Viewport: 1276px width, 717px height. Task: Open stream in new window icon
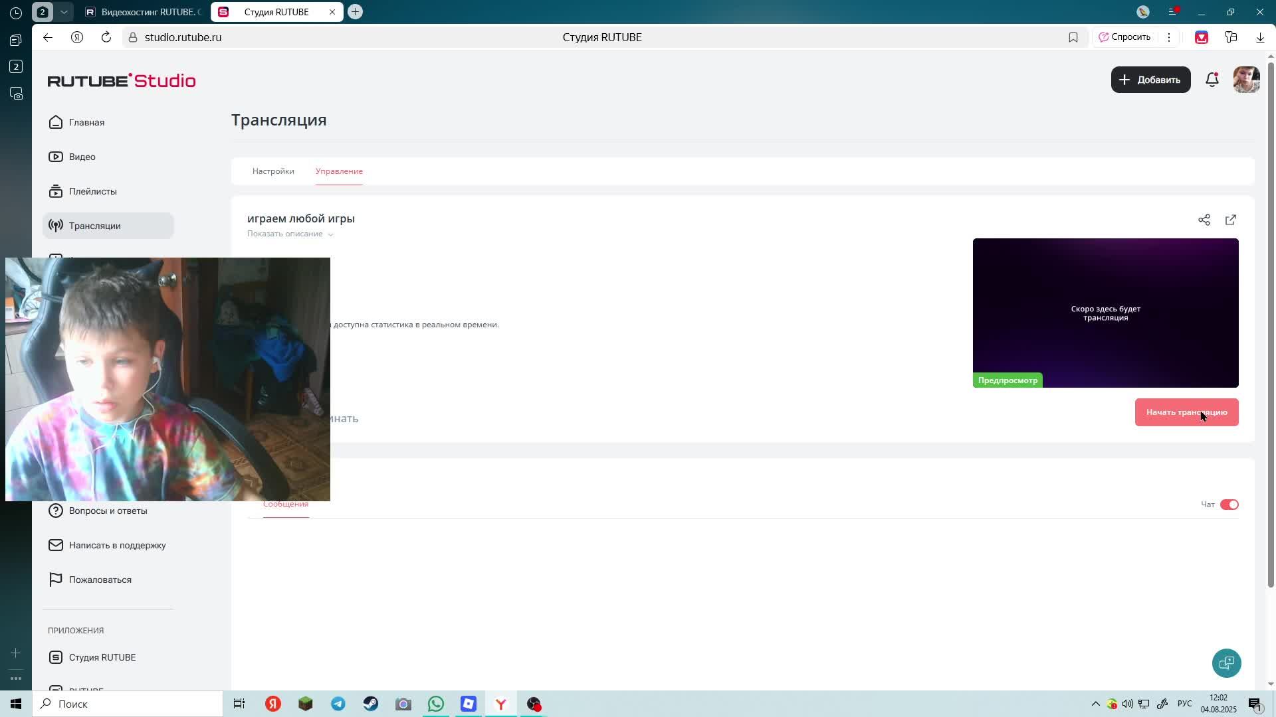(x=1230, y=220)
